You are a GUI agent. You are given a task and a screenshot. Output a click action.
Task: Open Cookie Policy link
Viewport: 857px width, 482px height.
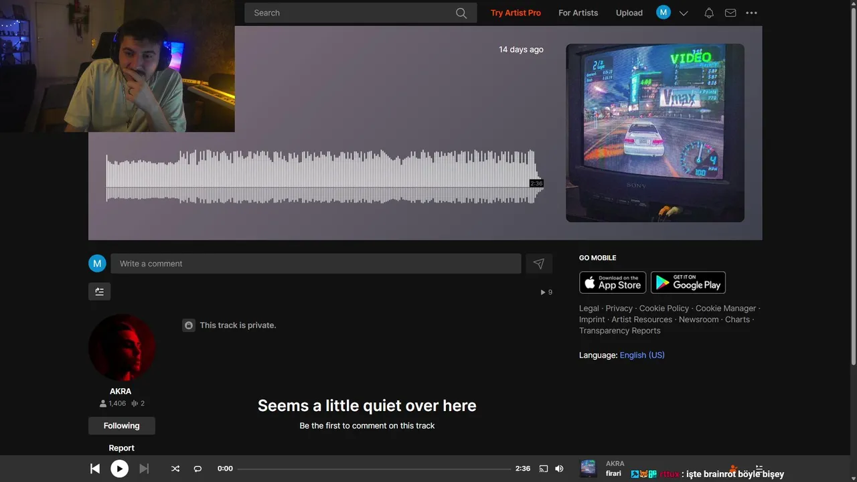[x=664, y=309]
